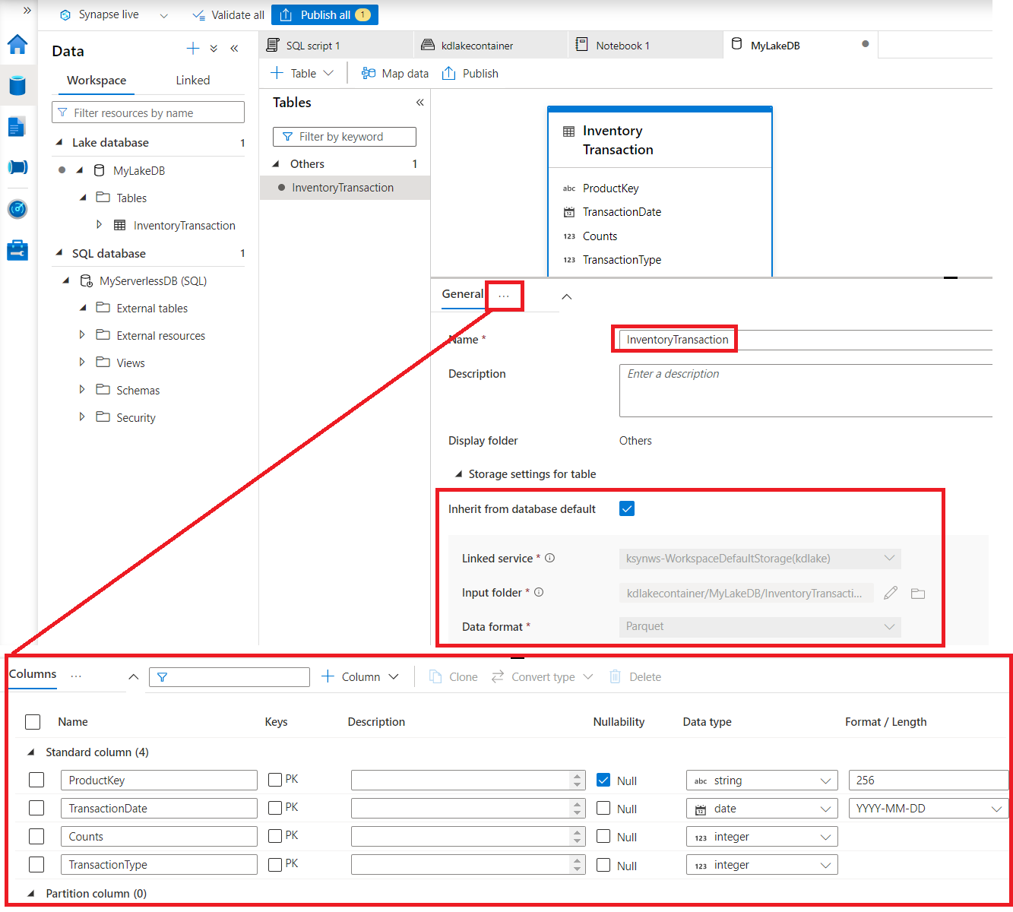Collapse the General properties pane
The width and height of the screenshot is (1013, 912).
[x=566, y=296]
